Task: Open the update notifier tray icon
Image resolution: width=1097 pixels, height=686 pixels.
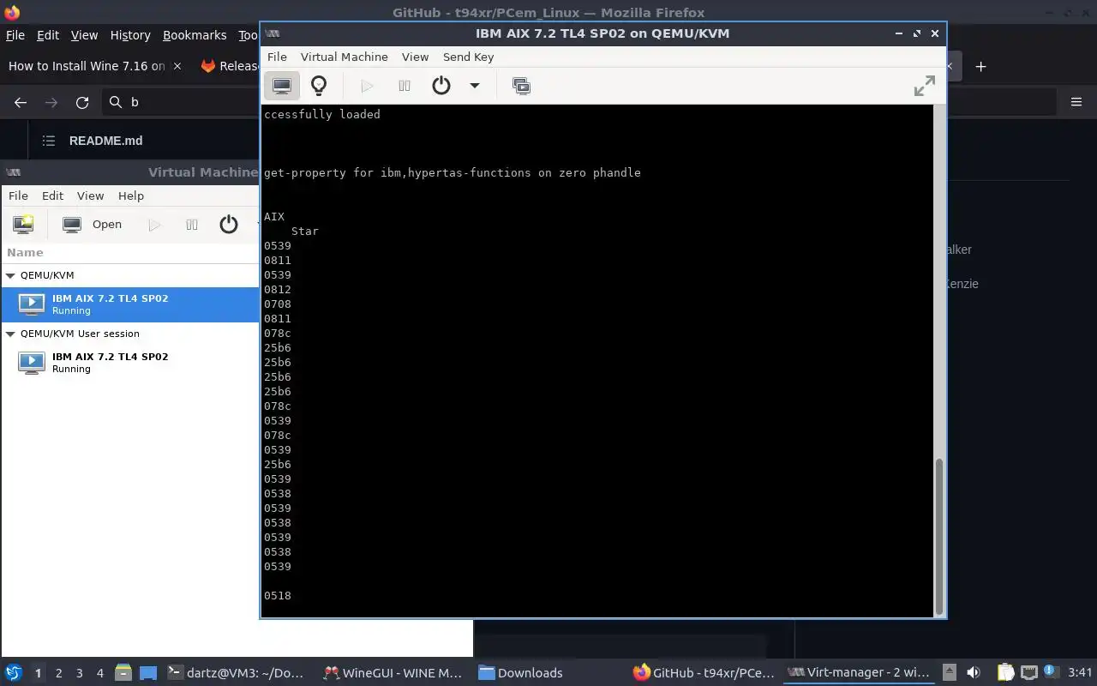Action: (x=1051, y=673)
